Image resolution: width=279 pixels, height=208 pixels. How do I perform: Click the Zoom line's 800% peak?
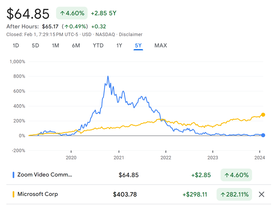108,77
